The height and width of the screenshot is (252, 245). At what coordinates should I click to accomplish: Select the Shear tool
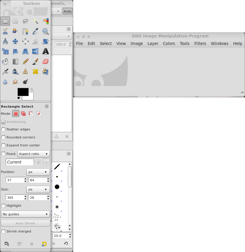click(x=15, y=51)
